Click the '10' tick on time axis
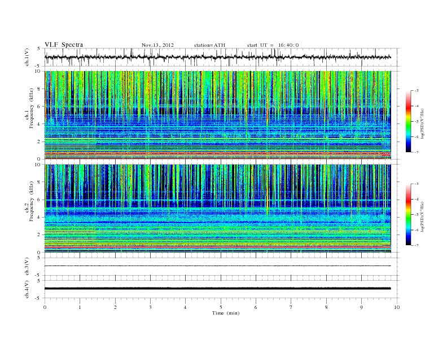 [x=397, y=307]
